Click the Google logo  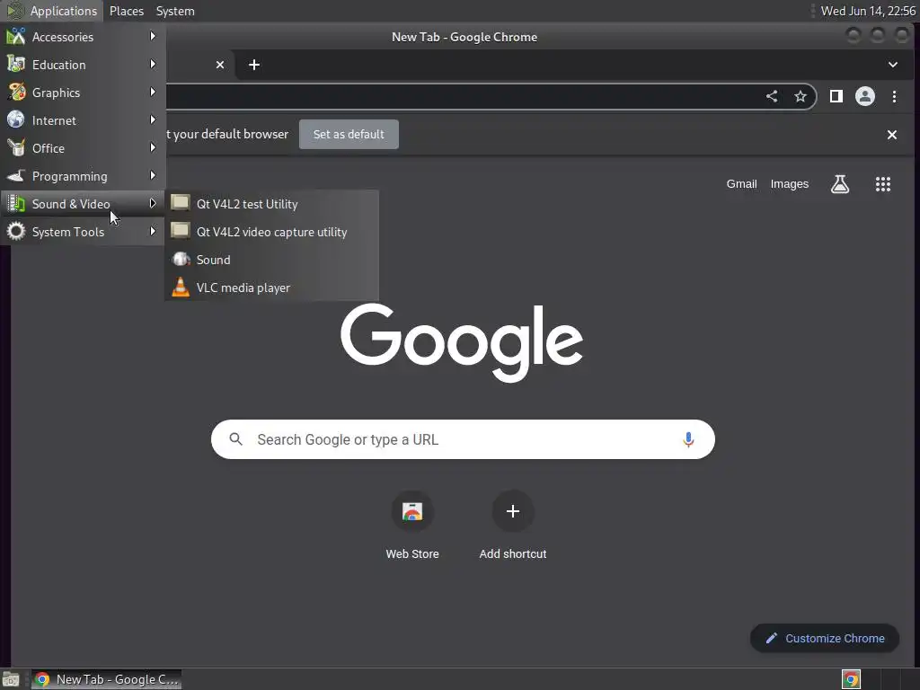click(462, 342)
